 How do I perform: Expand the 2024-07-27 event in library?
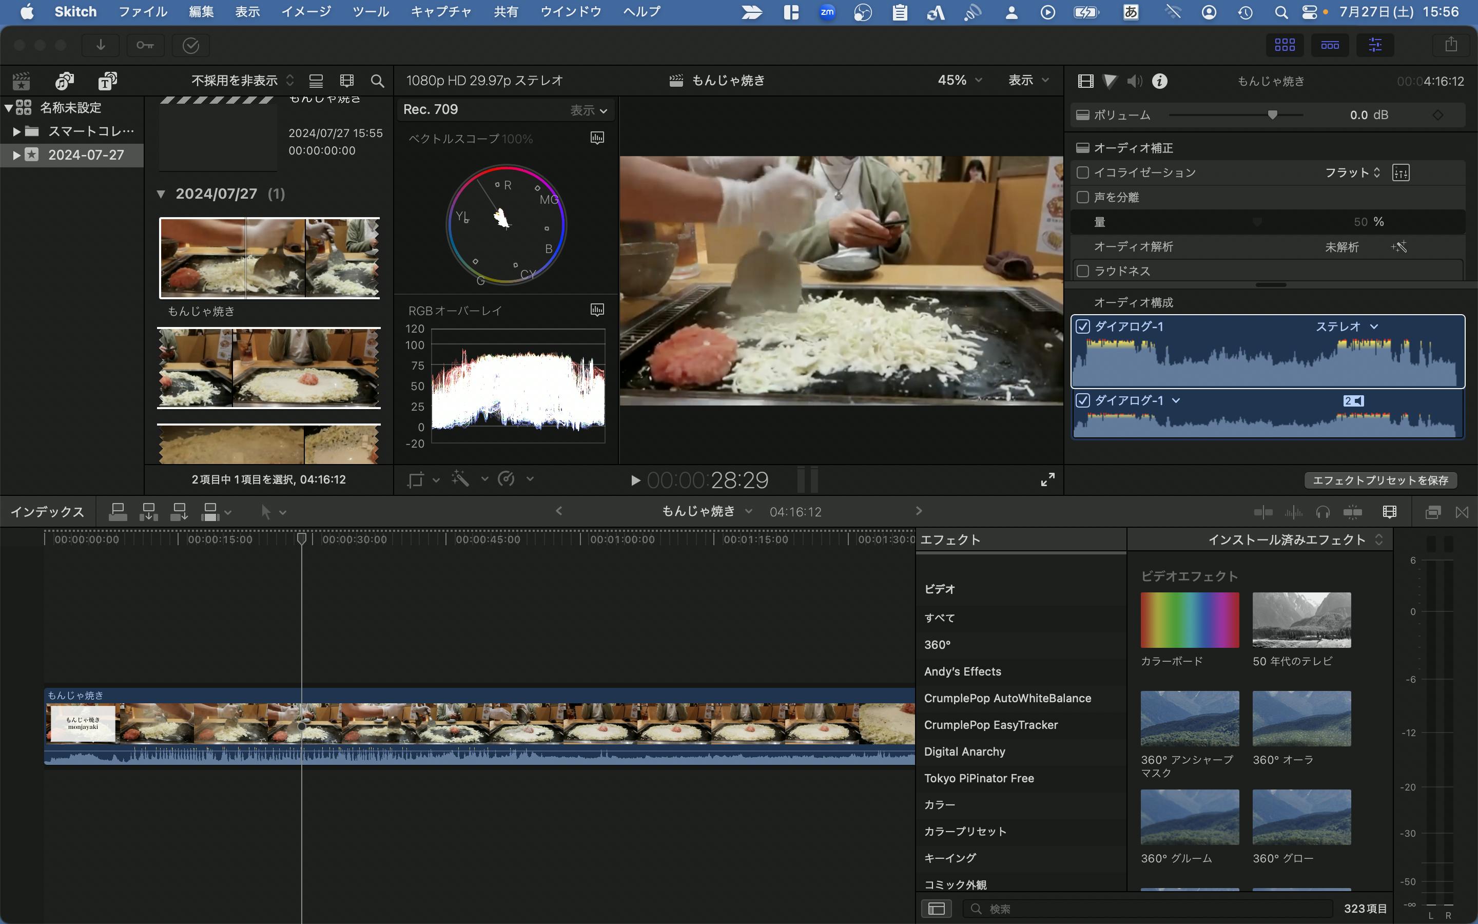click(x=16, y=155)
